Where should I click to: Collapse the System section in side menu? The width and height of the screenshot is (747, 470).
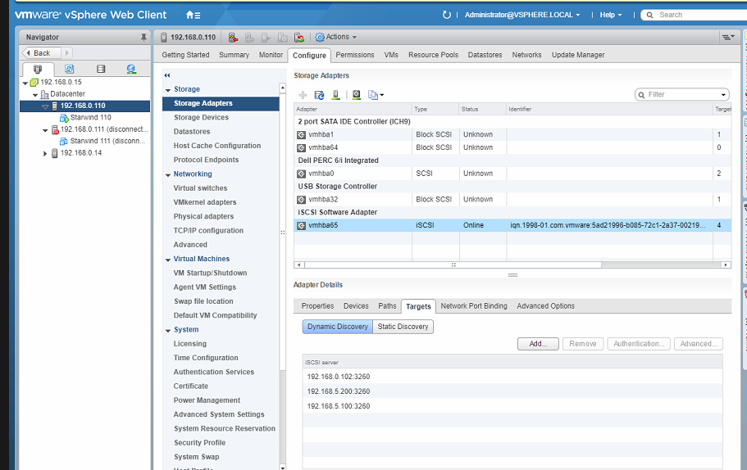point(168,331)
